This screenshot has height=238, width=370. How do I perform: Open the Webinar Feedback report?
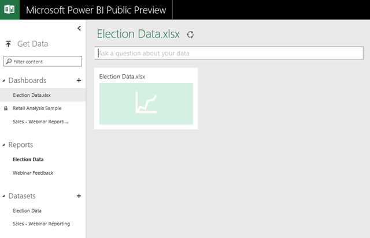[x=33, y=173]
